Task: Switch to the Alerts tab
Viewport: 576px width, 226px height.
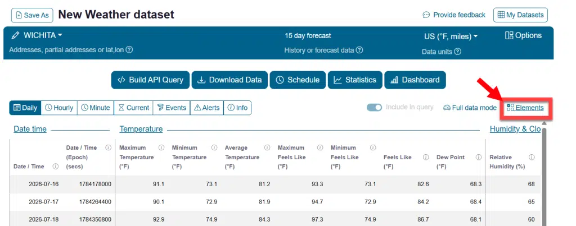Action: [207, 108]
